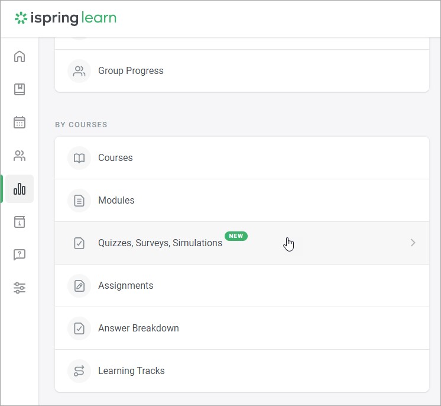Click the Assignments pencil icon
This screenshot has width=441, height=406.
79,286
